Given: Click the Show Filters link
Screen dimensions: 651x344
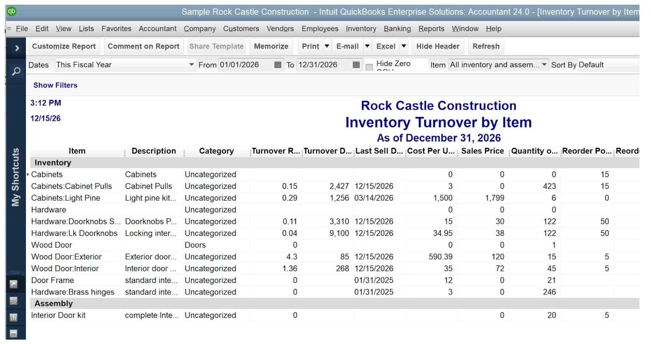Looking at the screenshot, I should click(x=55, y=85).
